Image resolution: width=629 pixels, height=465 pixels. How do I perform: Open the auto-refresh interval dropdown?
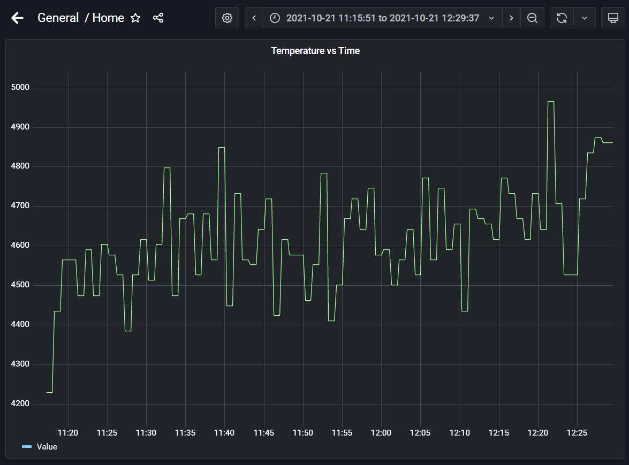585,18
